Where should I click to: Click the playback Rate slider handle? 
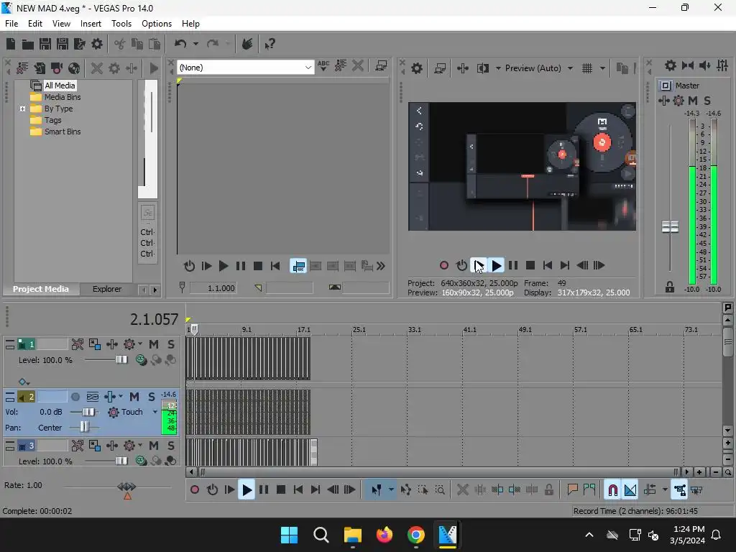coord(126,487)
